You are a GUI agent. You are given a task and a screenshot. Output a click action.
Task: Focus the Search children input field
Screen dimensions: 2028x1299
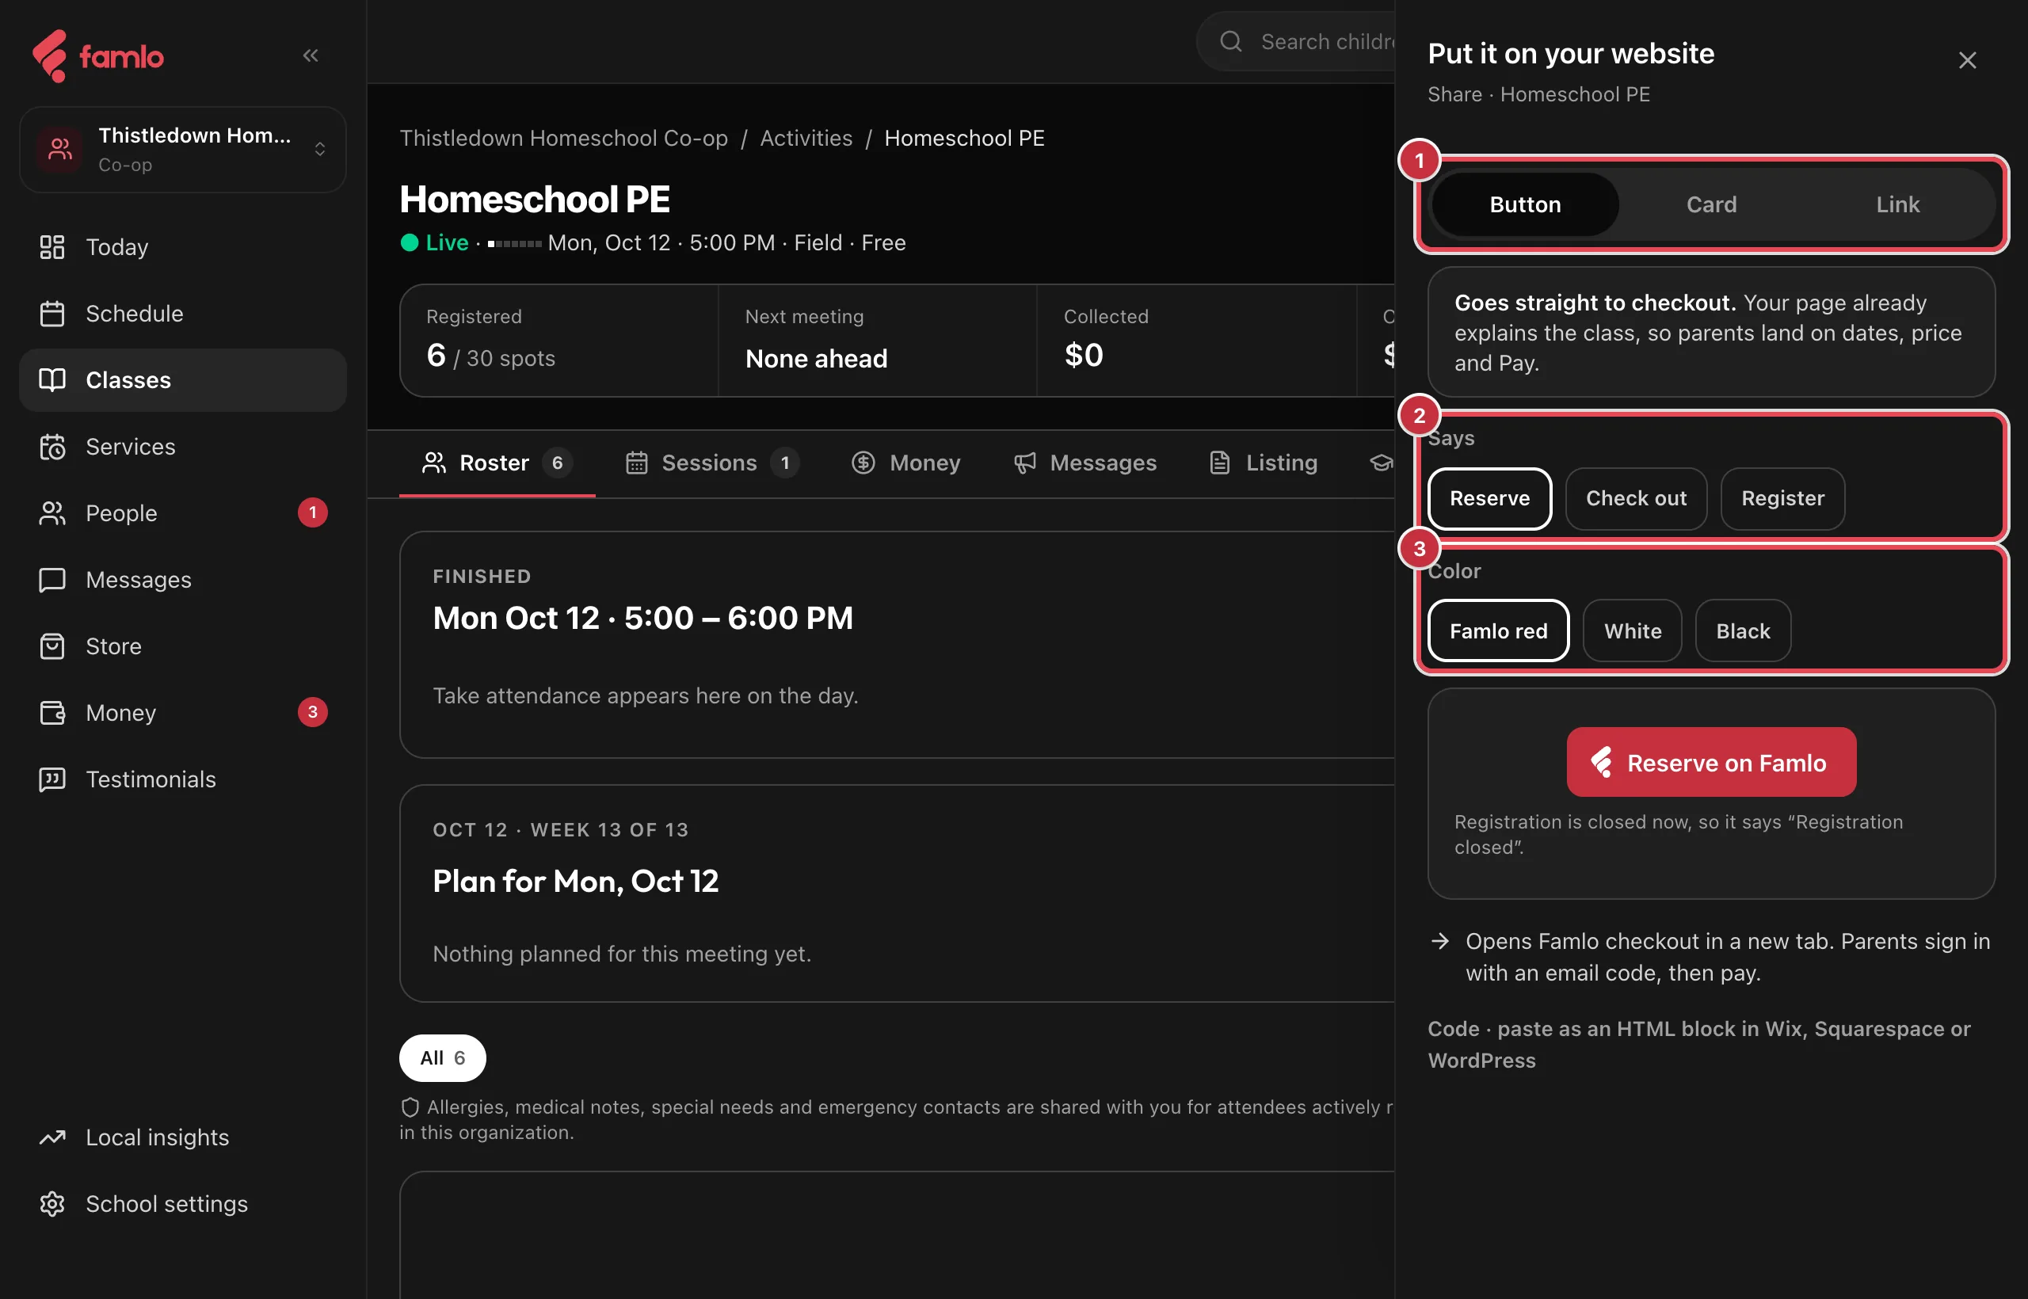point(1295,41)
